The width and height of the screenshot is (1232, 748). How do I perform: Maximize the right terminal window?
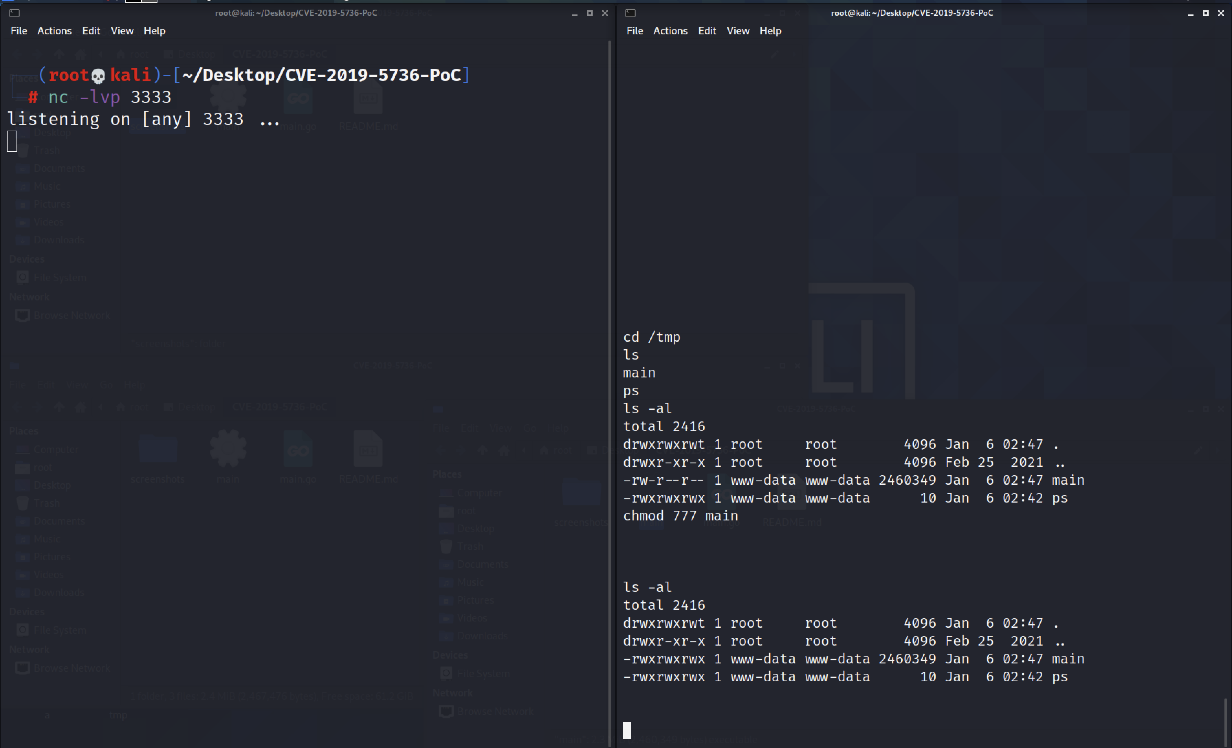[1206, 13]
